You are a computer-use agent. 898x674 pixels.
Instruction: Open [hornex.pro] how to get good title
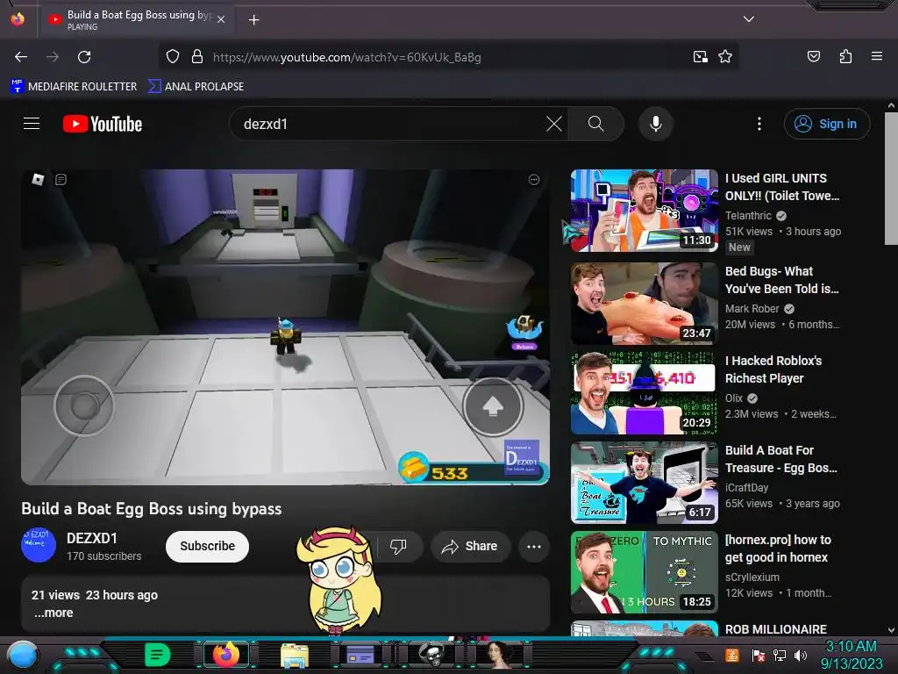point(778,549)
